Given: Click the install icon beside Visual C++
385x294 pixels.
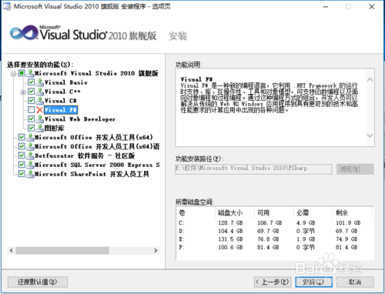Looking at the screenshot, I should (40, 92).
